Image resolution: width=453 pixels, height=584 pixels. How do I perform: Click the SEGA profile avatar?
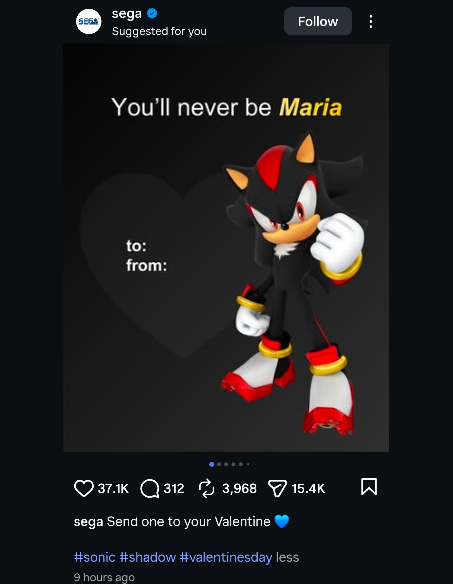coord(88,21)
